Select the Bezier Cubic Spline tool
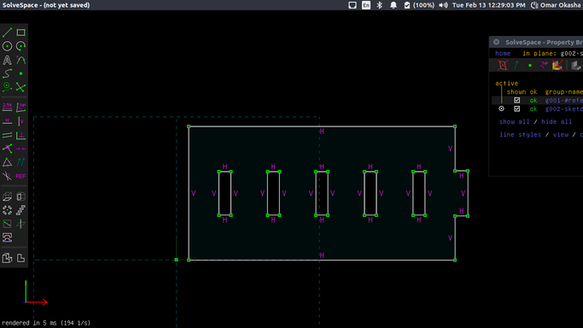This screenshot has height=328, width=583. 7,73
